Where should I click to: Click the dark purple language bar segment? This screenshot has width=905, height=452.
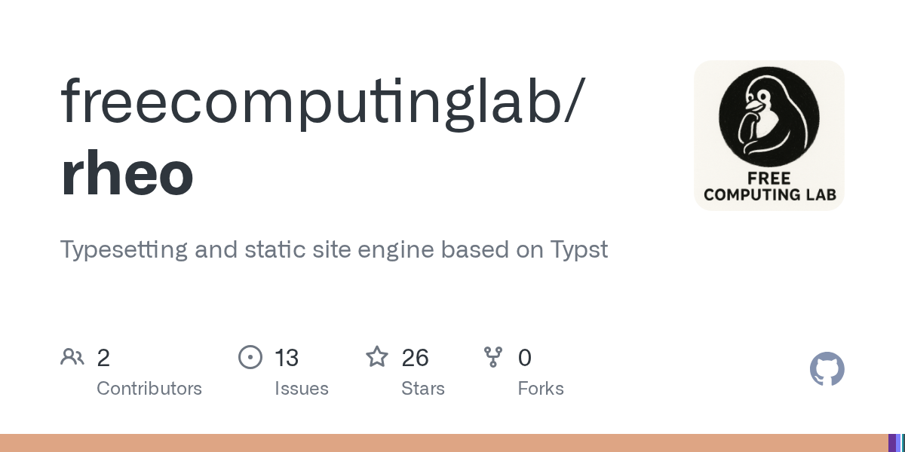coord(892,443)
